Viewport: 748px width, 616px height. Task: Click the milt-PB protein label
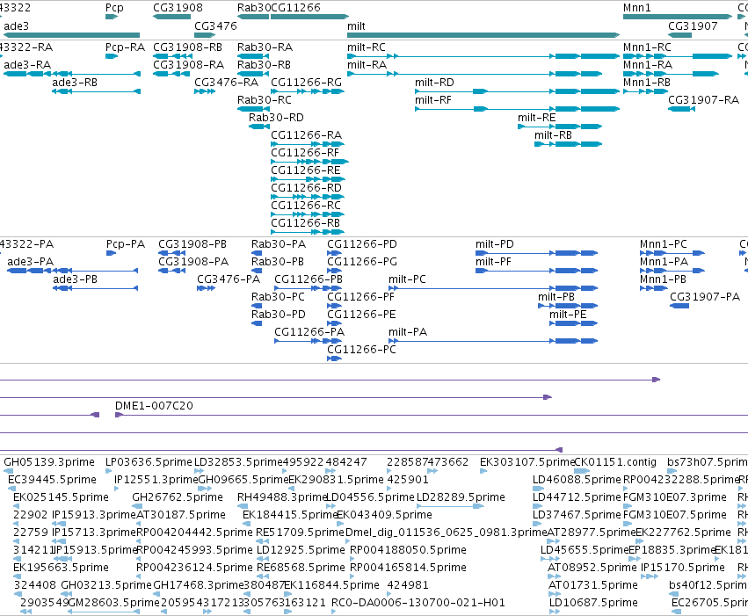click(x=556, y=297)
